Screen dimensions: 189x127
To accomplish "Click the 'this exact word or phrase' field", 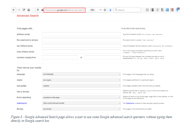I will click(81, 40).
